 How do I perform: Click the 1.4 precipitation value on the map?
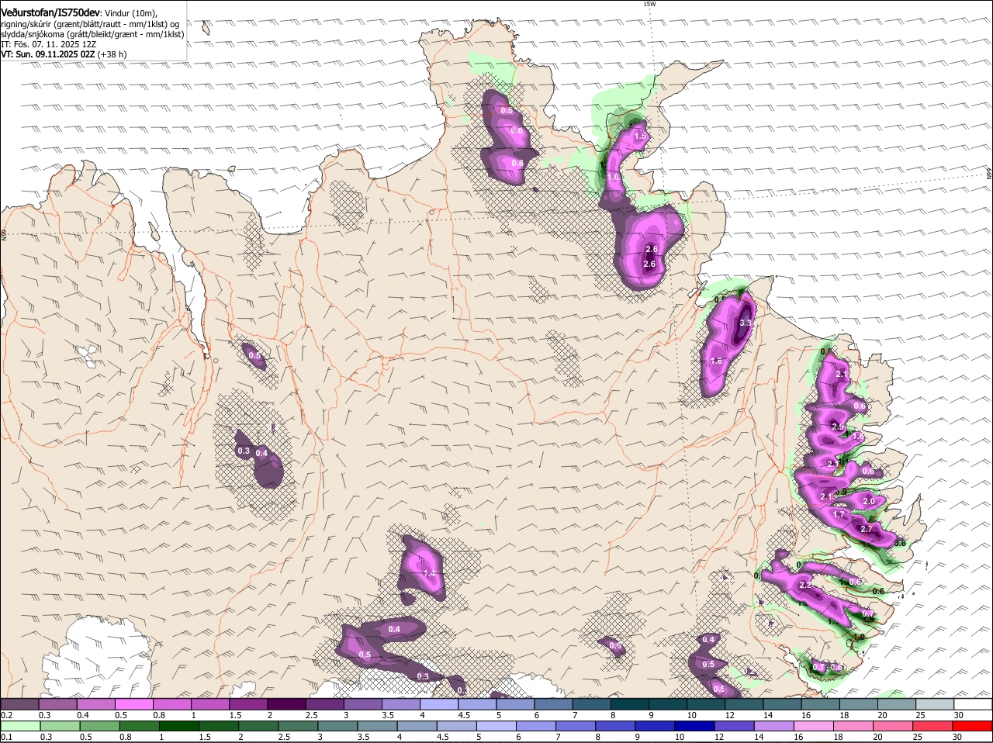429,573
